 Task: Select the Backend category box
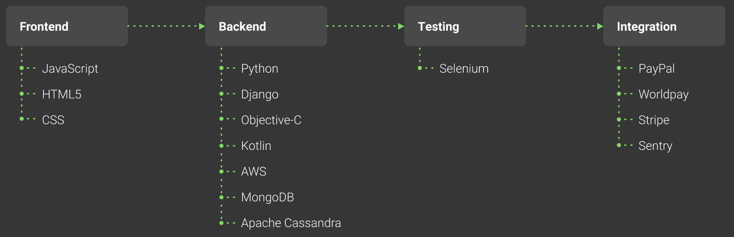(266, 26)
